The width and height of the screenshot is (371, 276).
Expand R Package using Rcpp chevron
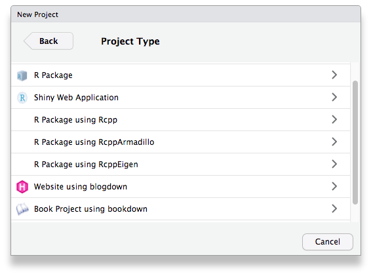click(334, 119)
